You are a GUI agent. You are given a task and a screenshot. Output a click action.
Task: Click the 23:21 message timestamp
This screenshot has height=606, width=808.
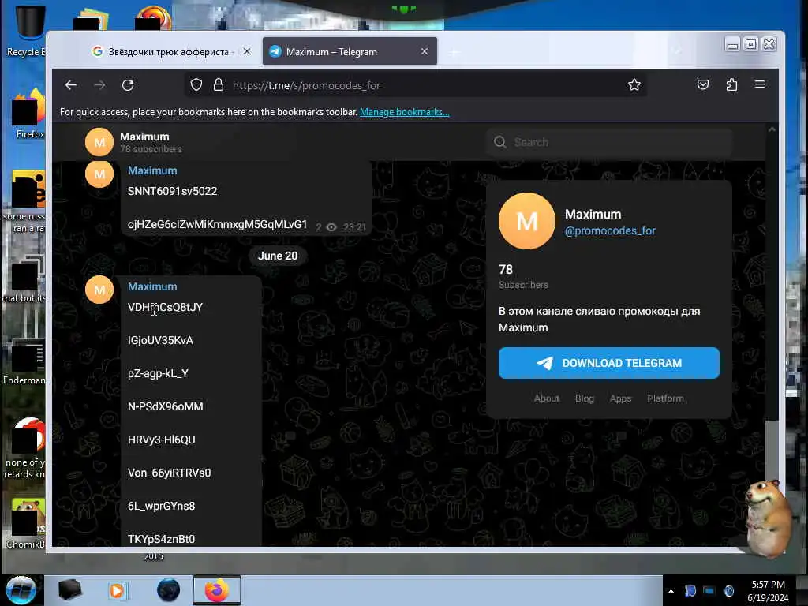(x=354, y=227)
